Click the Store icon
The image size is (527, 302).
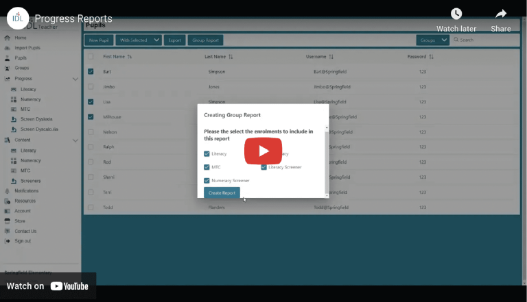7,221
